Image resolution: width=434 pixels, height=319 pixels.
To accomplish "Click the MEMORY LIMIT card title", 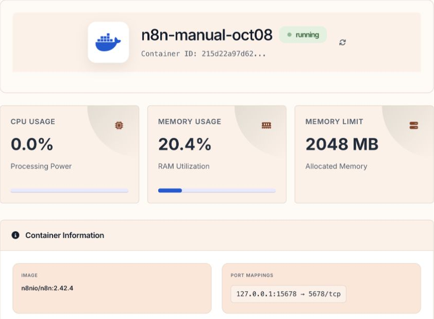I will pos(335,122).
